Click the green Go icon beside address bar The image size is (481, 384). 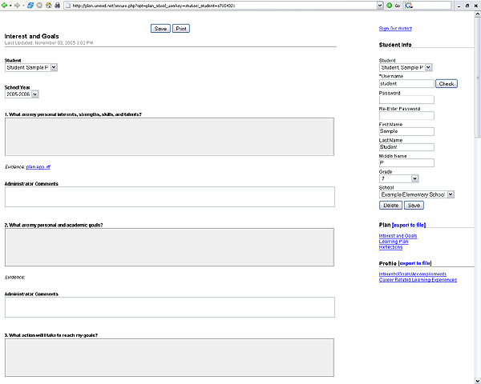tap(390, 5)
